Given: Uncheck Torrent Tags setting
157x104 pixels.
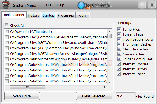Looking at the screenshot, I should pyautogui.click(x=119, y=34).
